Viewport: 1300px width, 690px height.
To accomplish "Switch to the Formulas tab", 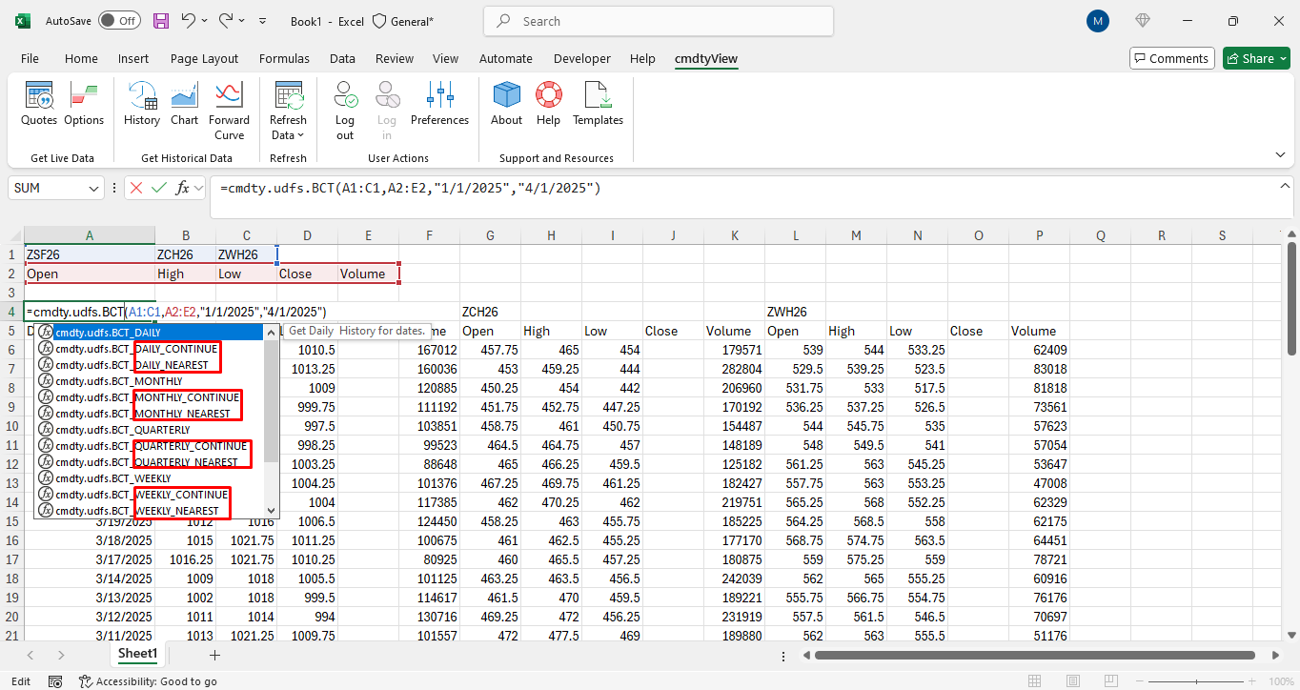I will (x=284, y=58).
